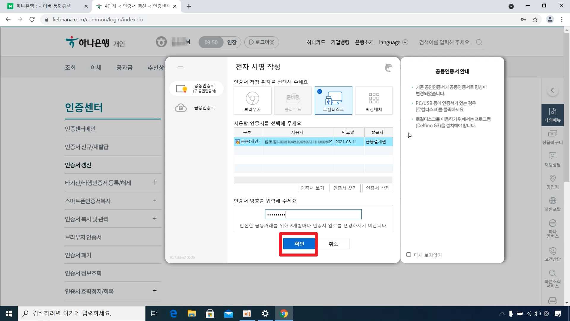
Task: Expand 스마트폰인증서복사 submenu
Action: coord(155,200)
